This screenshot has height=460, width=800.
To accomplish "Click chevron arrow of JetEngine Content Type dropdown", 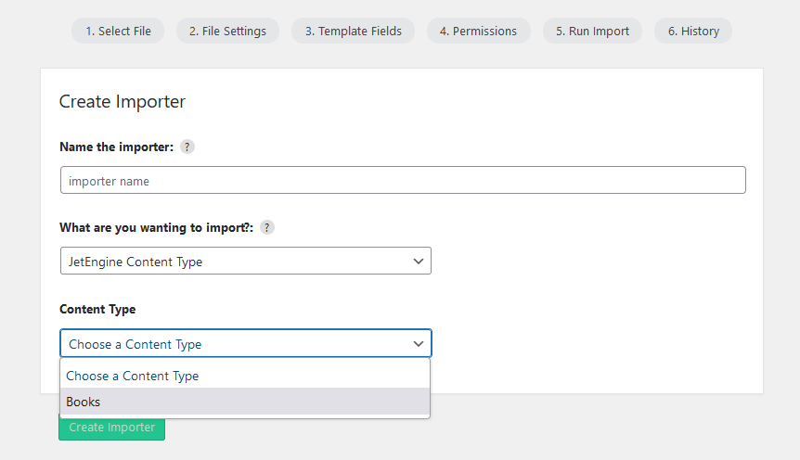I will (419, 262).
